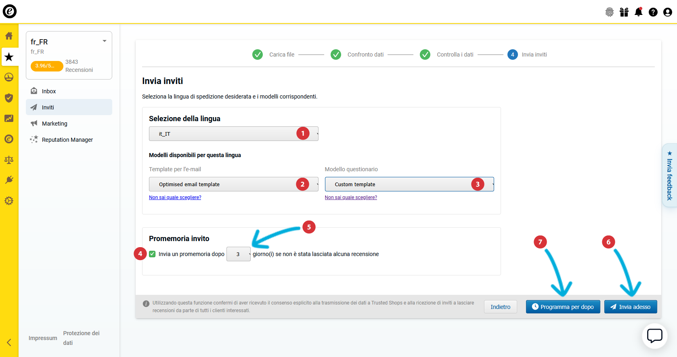Open Inbox in the side menu
This screenshot has height=357, width=677.
coord(49,91)
